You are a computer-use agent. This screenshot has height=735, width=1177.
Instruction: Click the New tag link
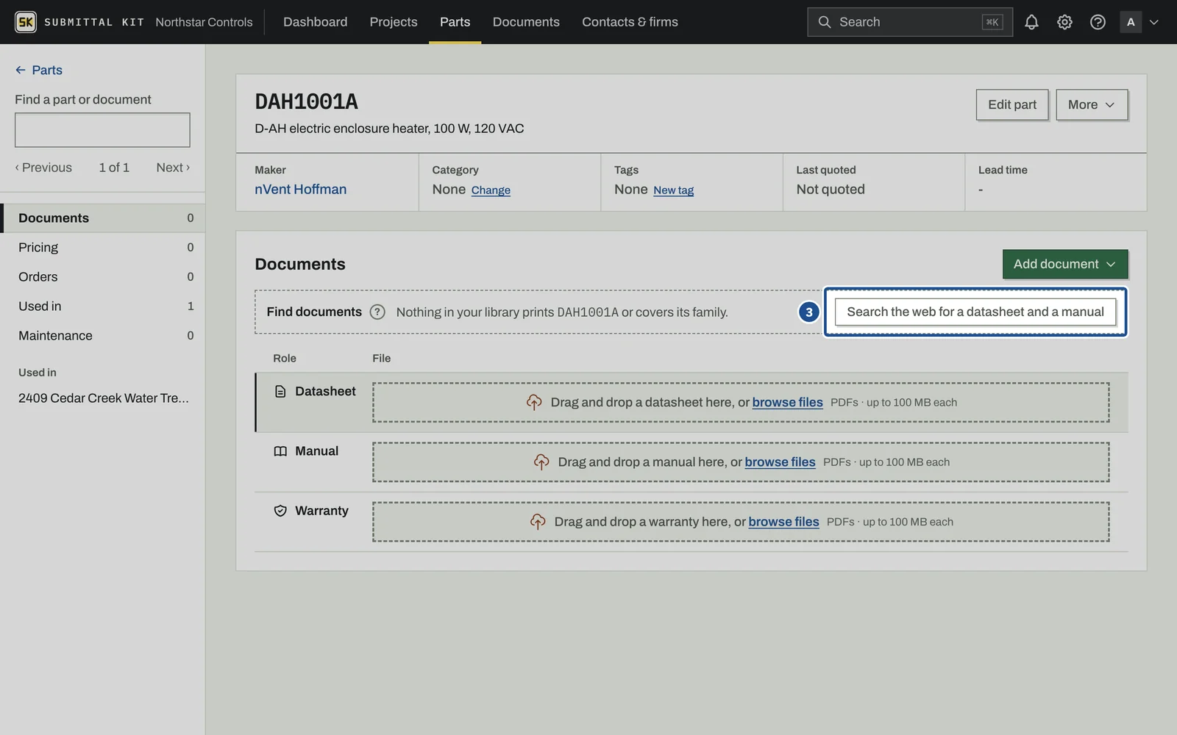coord(673,190)
